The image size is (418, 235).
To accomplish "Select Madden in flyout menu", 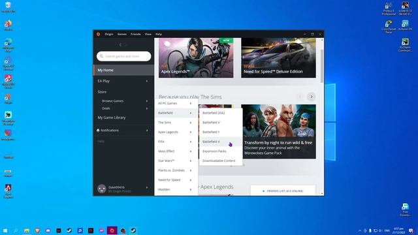I will 176,189.
